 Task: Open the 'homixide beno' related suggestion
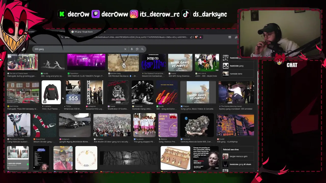pos(238,74)
